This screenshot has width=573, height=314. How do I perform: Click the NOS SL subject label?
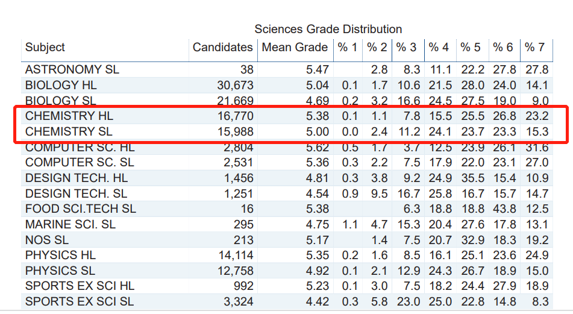[x=47, y=240]
